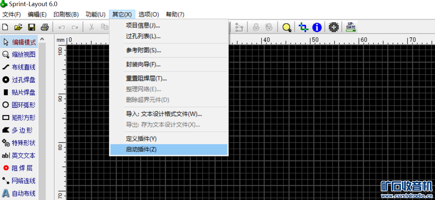The image size is (435, 200).
Task: Click the Cut scissors icon
Action: (91, 27)
